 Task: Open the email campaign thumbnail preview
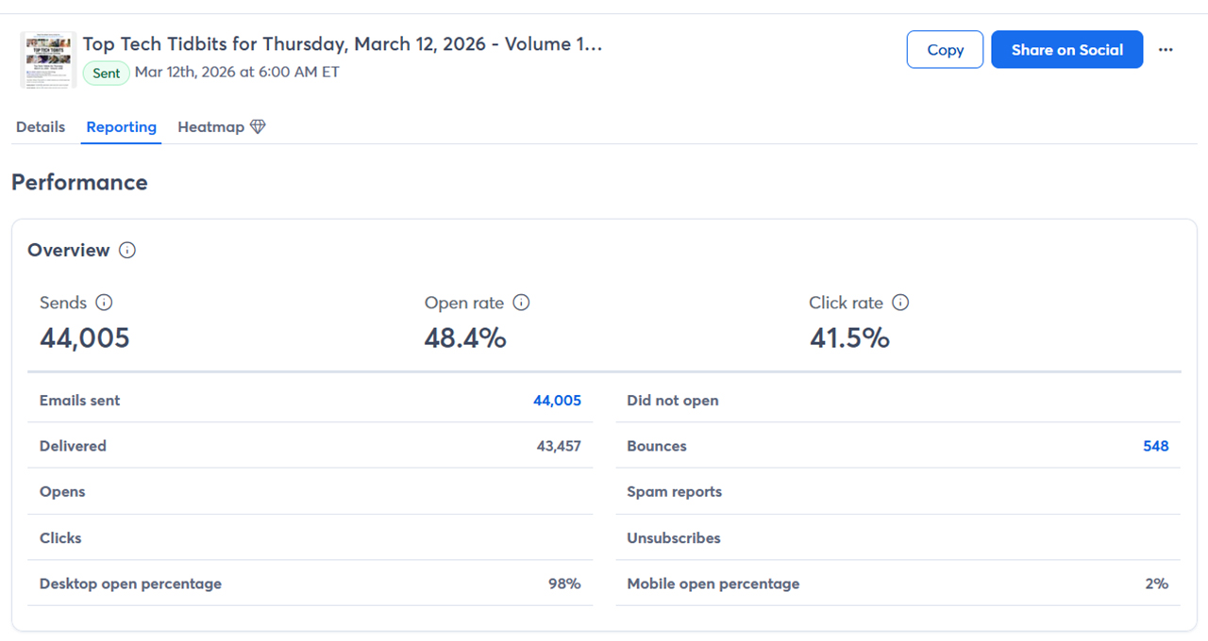48,59
